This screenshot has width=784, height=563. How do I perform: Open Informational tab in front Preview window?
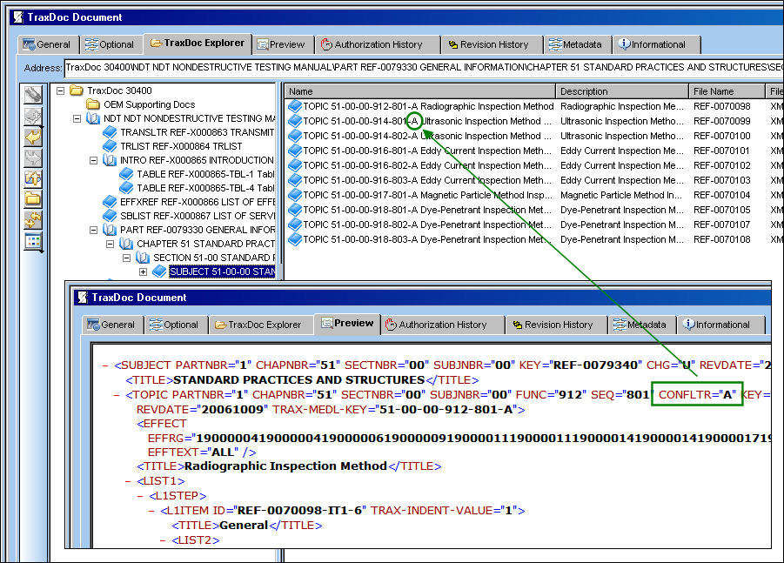point(720,325)
